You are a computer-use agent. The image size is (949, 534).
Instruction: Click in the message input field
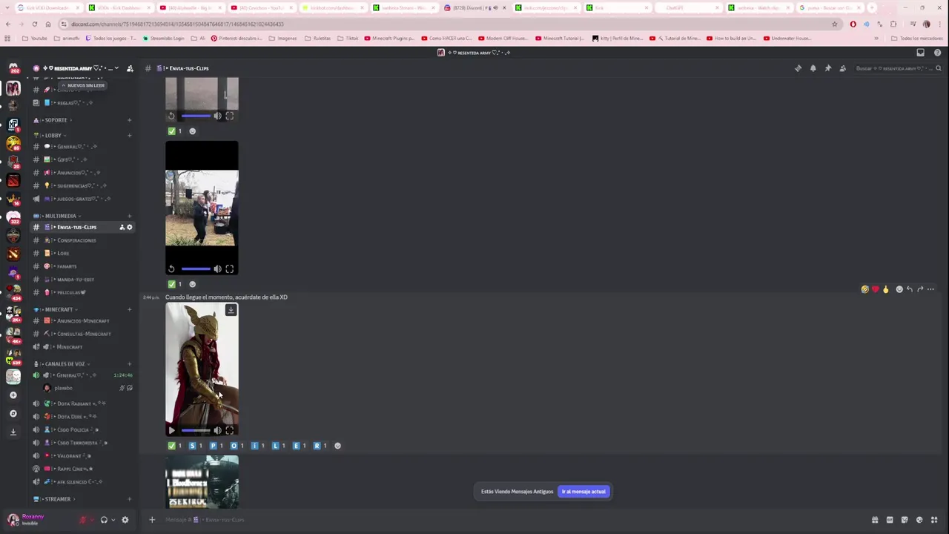point(512,520)
